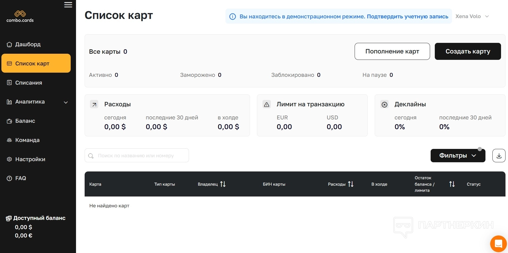
Task: Sort table by Владелец column
Action: 223,184
